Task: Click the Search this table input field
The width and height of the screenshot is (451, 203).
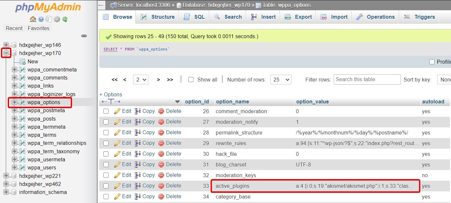Action: 367,79
